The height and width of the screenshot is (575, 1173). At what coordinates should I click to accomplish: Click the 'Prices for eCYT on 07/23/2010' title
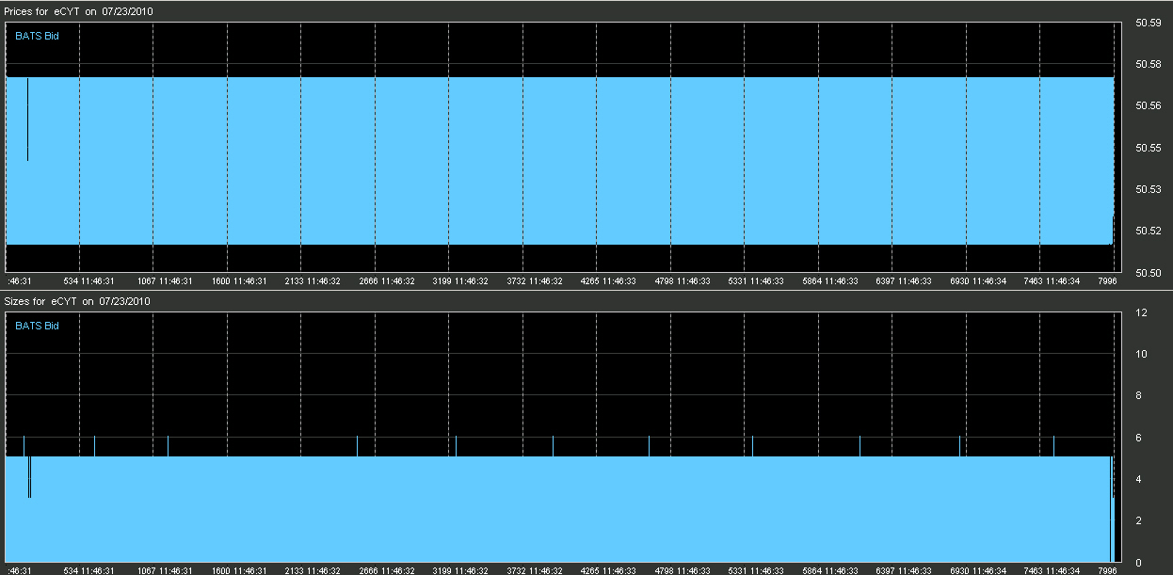pos(79,11)
